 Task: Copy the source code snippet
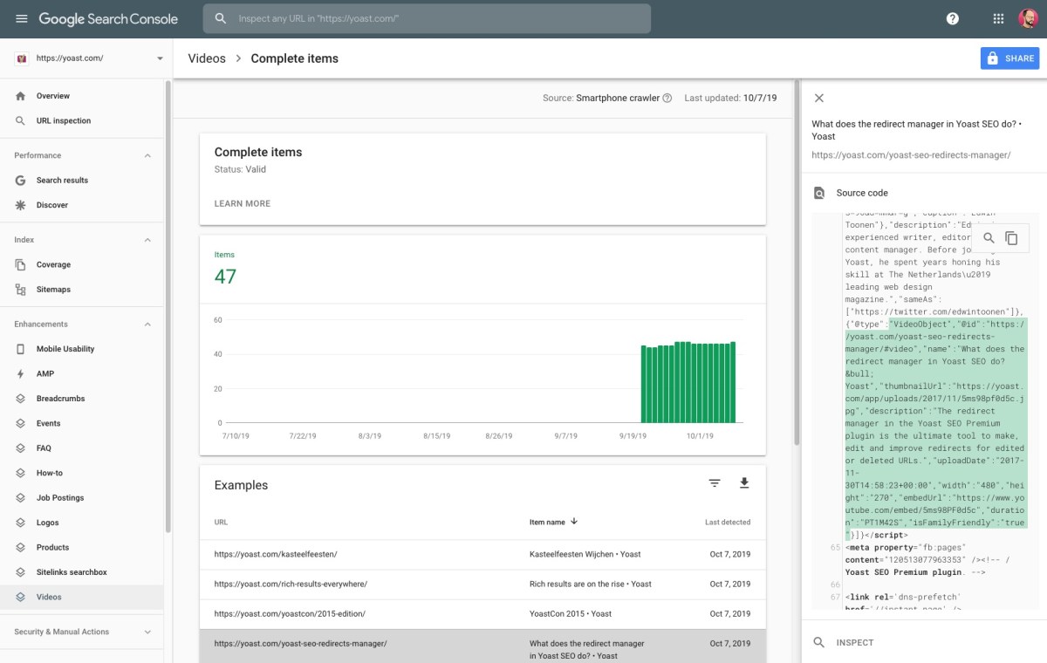(x=1011, y=238)
